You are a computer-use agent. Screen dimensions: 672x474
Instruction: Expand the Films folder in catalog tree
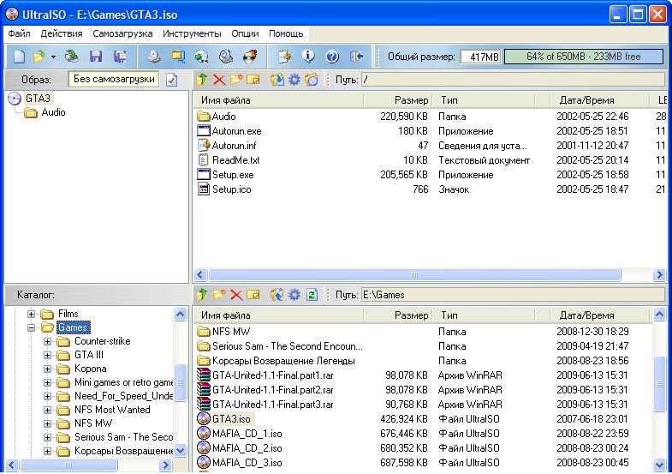coord(32,314)
